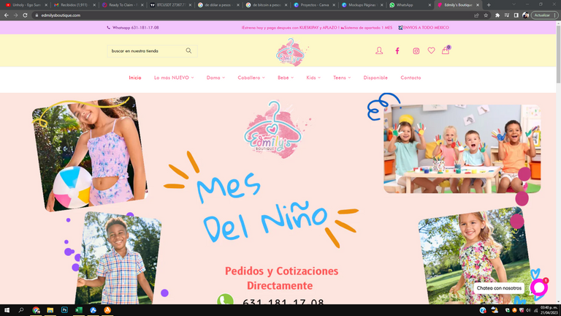561x316 pixels.
Task: Click the girl with beach ball photo
Action: [89, 154]
